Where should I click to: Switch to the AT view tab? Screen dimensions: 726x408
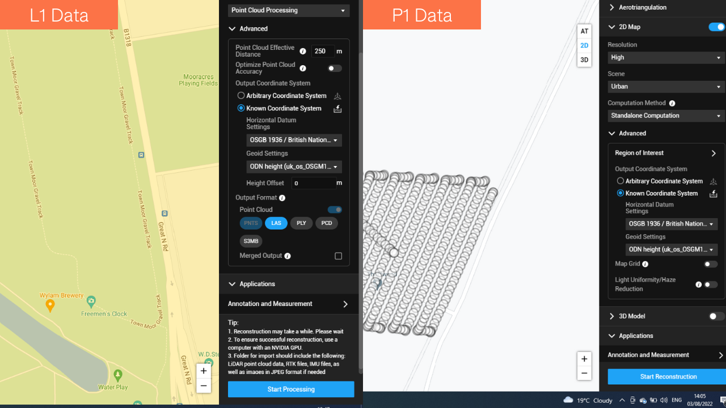[584, 31]
